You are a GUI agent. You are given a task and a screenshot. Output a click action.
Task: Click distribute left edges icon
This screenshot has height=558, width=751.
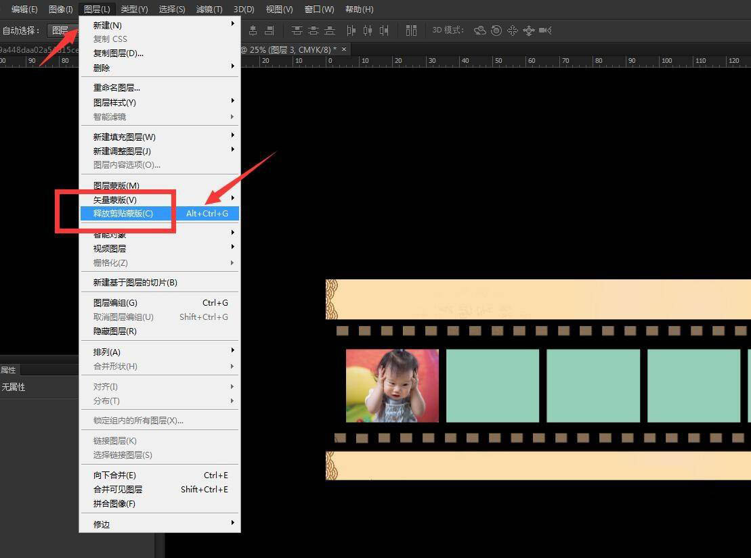[351, 30]
